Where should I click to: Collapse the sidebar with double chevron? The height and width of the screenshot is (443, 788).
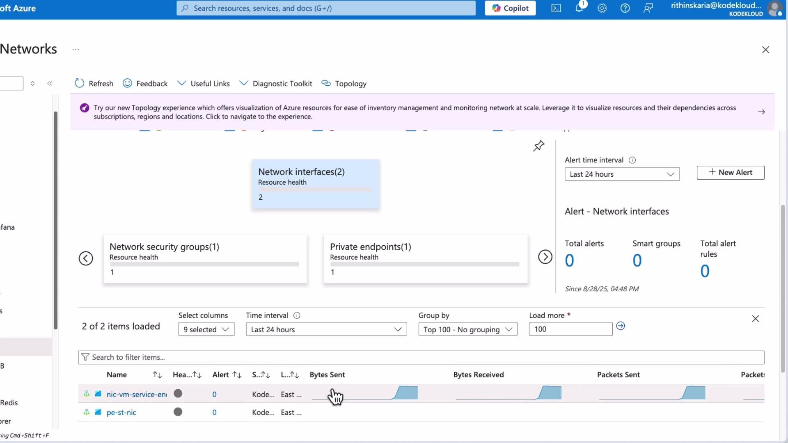[50, 84]
